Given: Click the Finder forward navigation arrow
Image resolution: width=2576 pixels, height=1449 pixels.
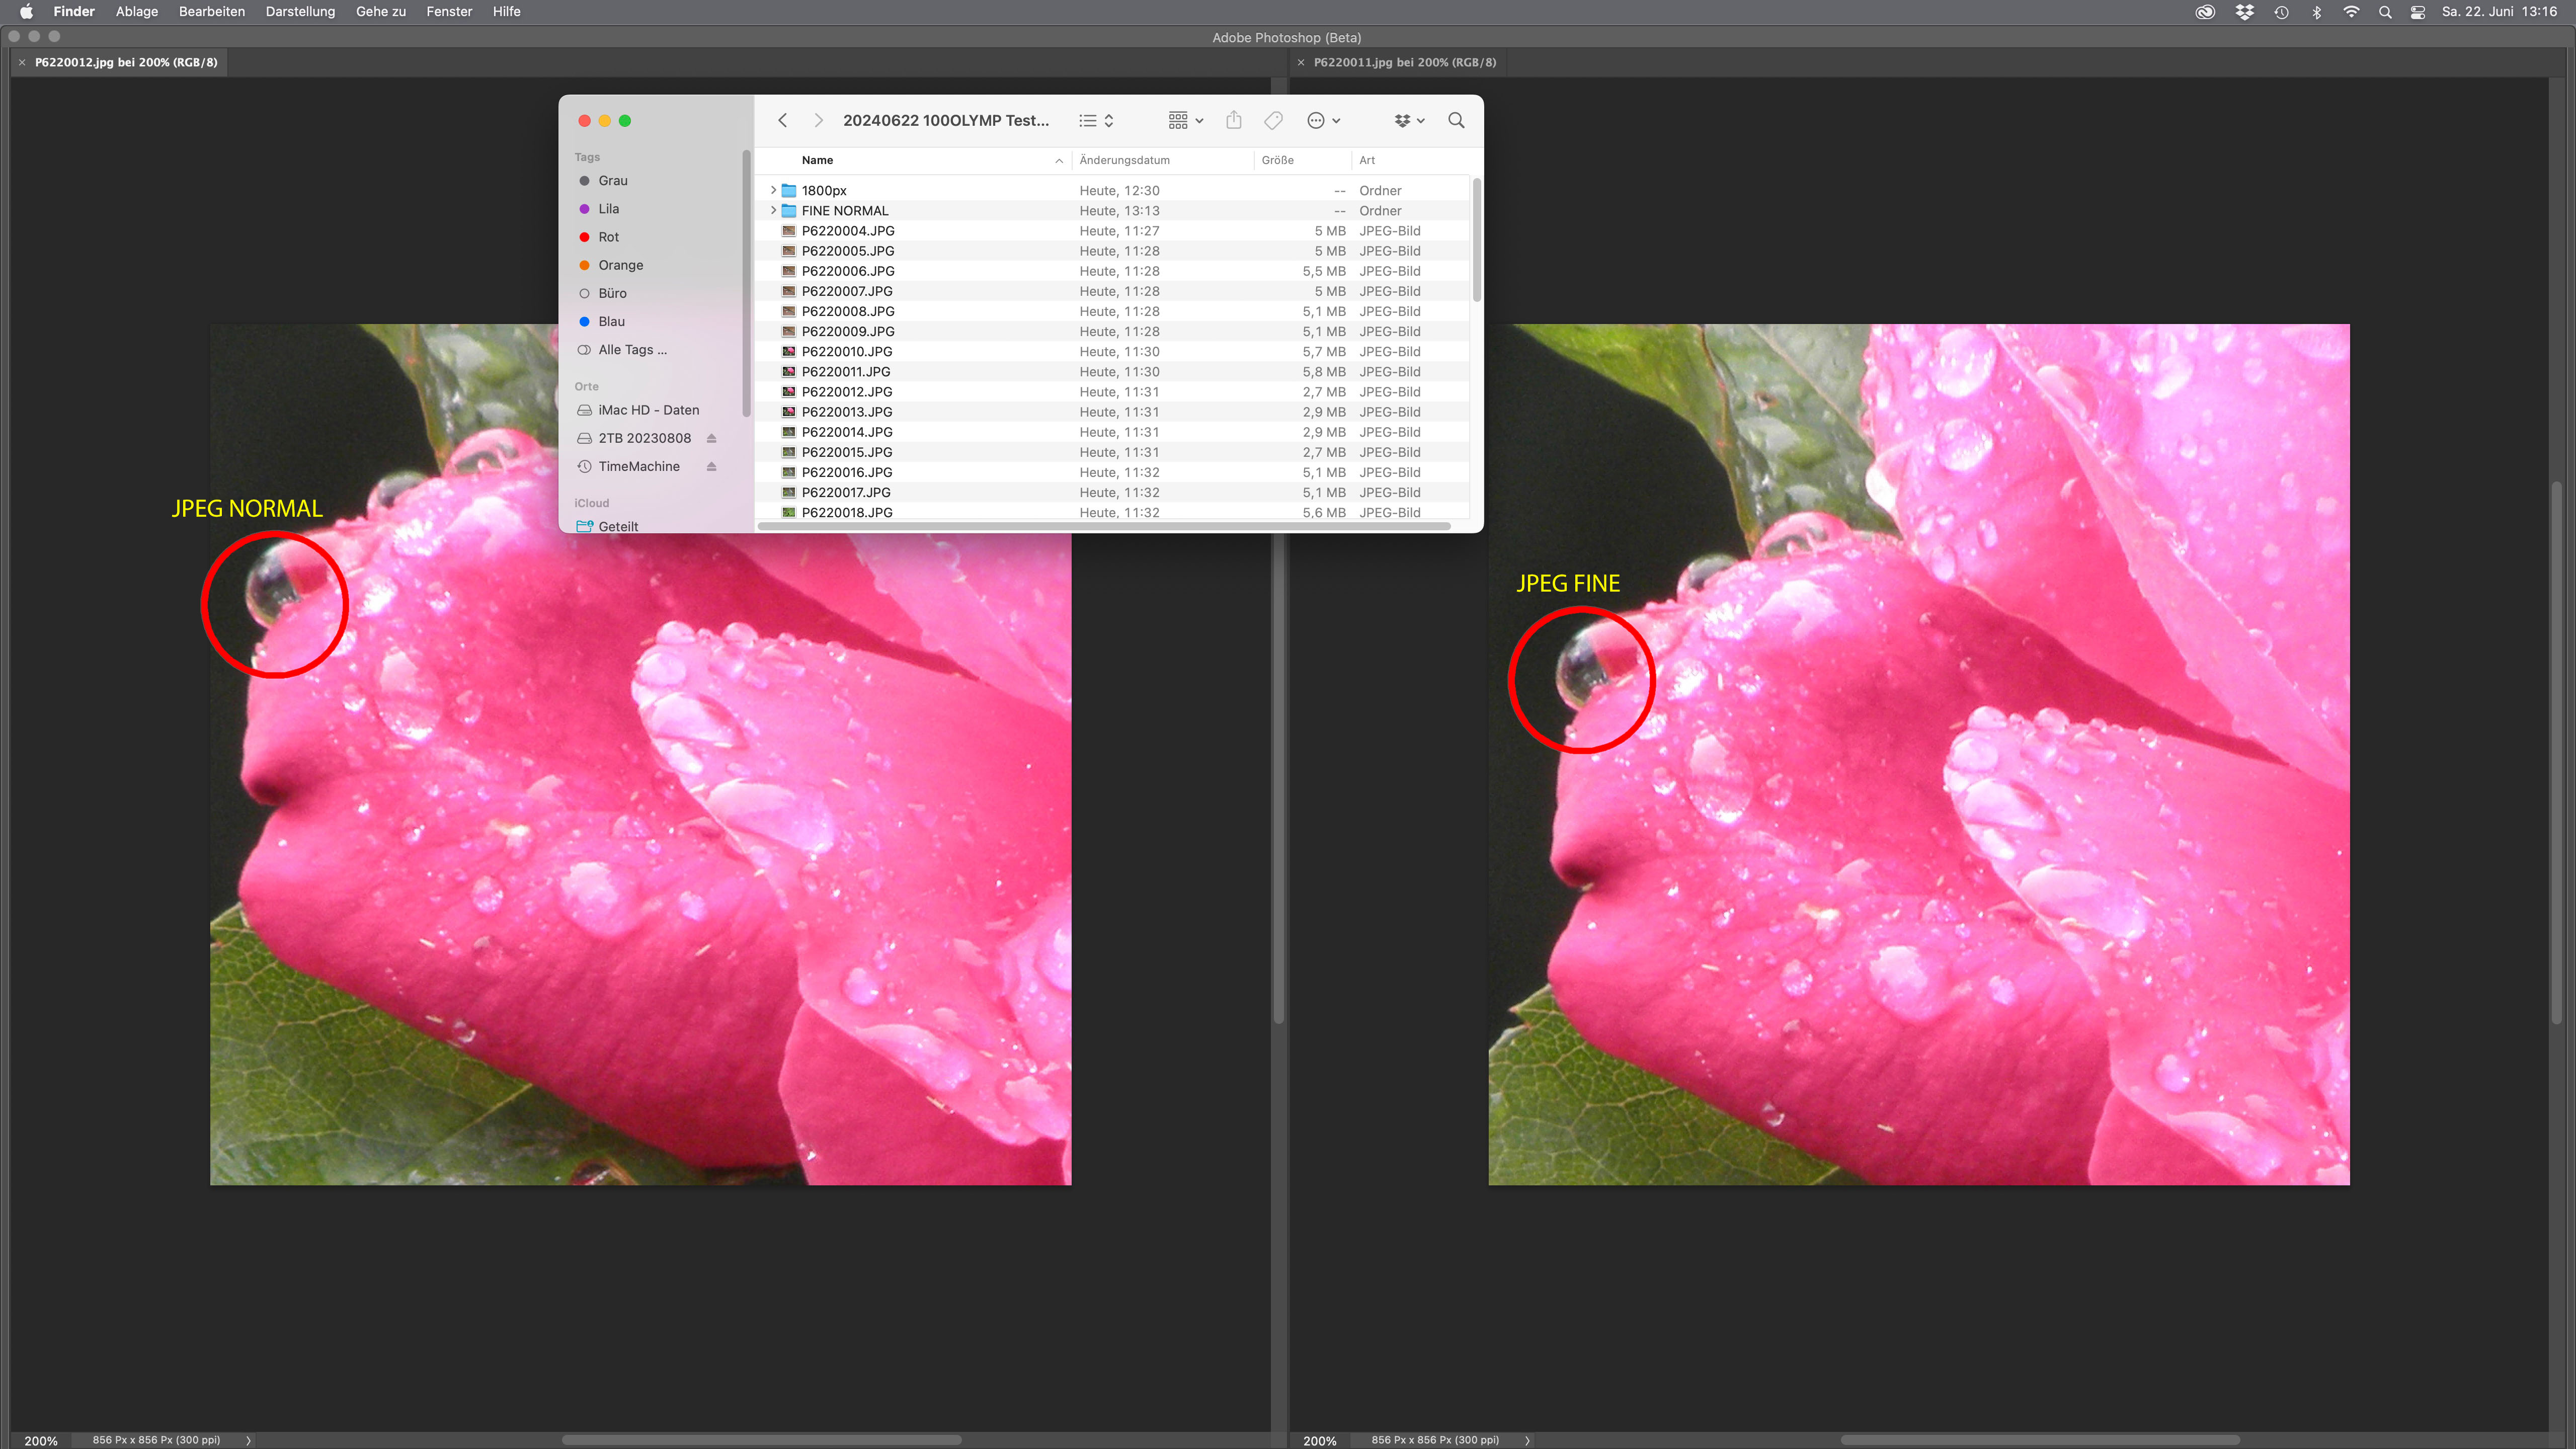Looking at the screenshot, I should [x=818, y=120].
